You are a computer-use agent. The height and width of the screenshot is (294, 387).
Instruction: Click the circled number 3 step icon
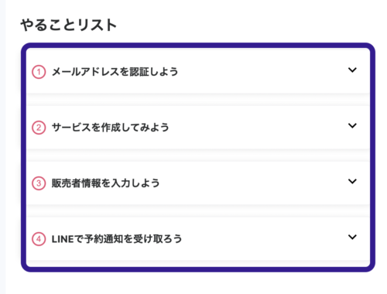(39, 183)
